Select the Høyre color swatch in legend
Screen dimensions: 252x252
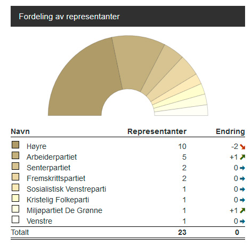15,145
